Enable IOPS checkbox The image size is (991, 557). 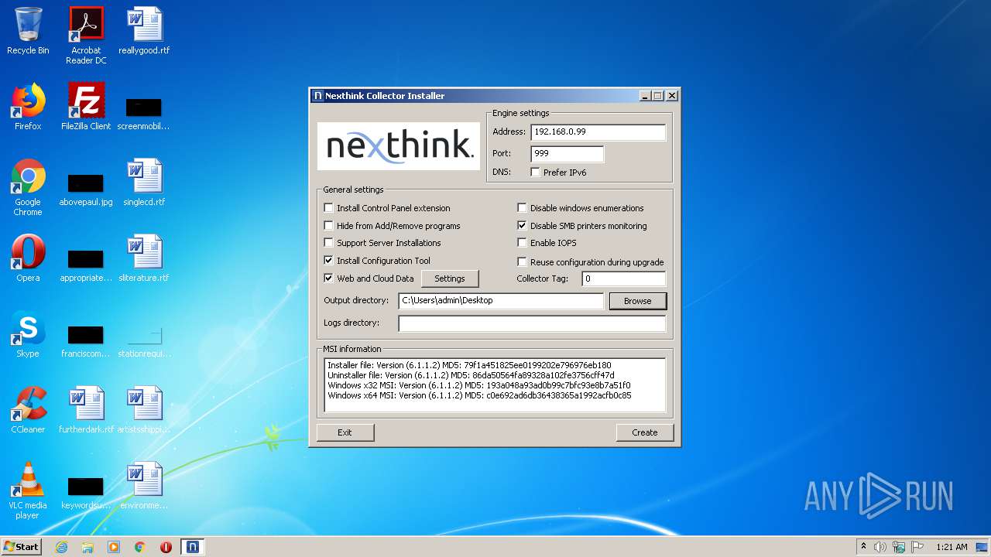click(523, 243)
